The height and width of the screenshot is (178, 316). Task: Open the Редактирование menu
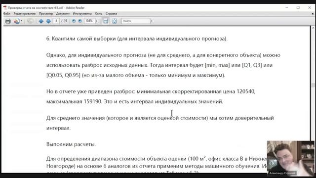24,13
